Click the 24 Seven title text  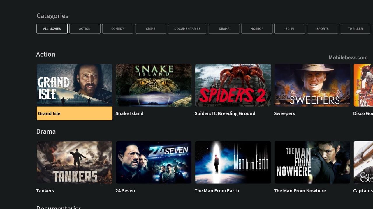[x=125, y=191]
